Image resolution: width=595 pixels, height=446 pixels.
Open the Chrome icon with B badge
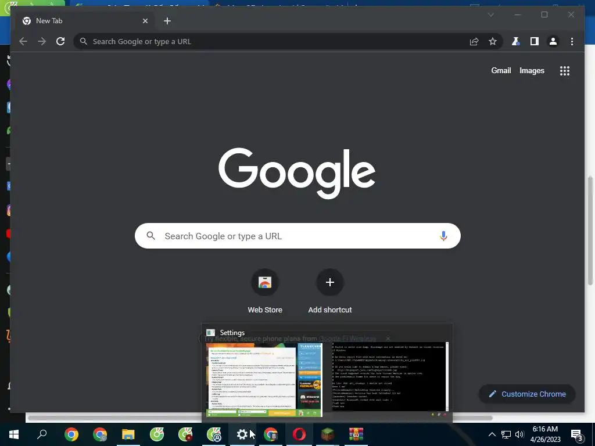pos(271,434)
